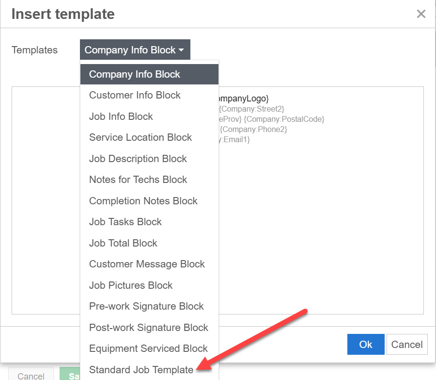Screen dimensions: 436x380
Task: Choose Job Description Block option
Action: tap(138, 159)
